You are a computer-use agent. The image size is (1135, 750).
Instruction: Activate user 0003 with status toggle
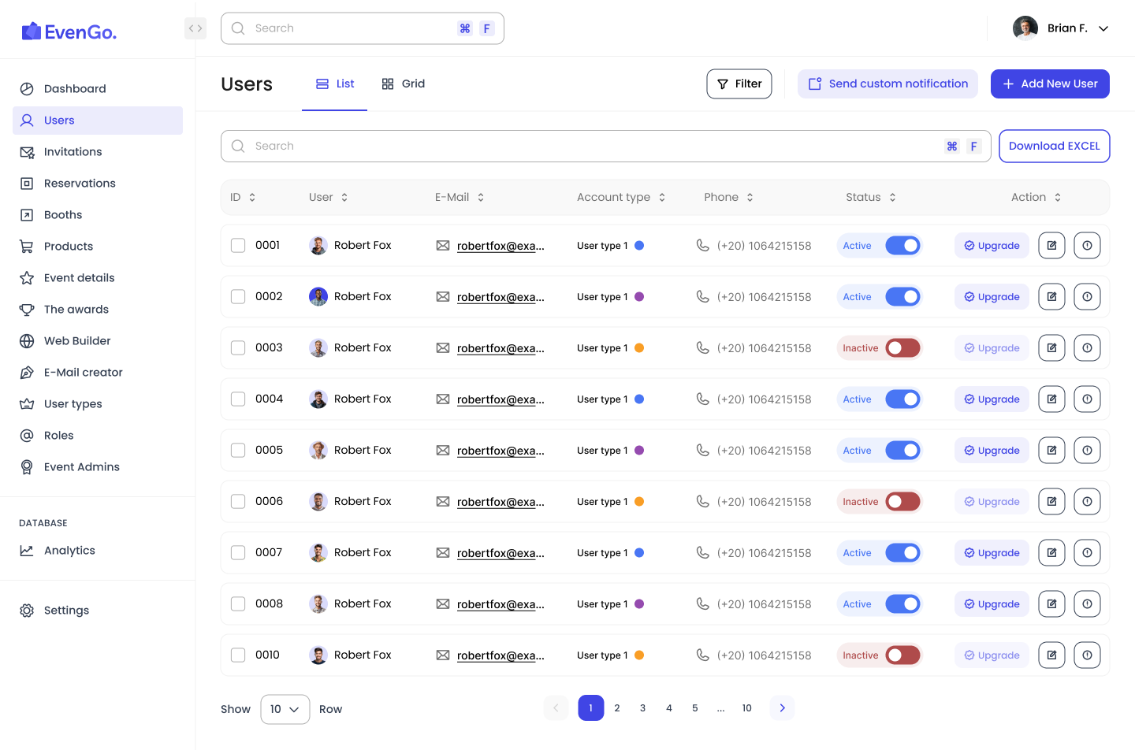coord(902,348)
